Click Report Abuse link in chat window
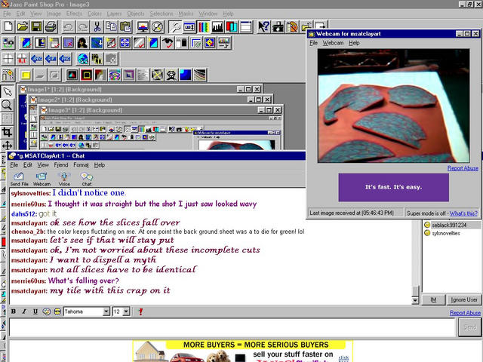Screen dimensions: 483x362 coord(465,313)
